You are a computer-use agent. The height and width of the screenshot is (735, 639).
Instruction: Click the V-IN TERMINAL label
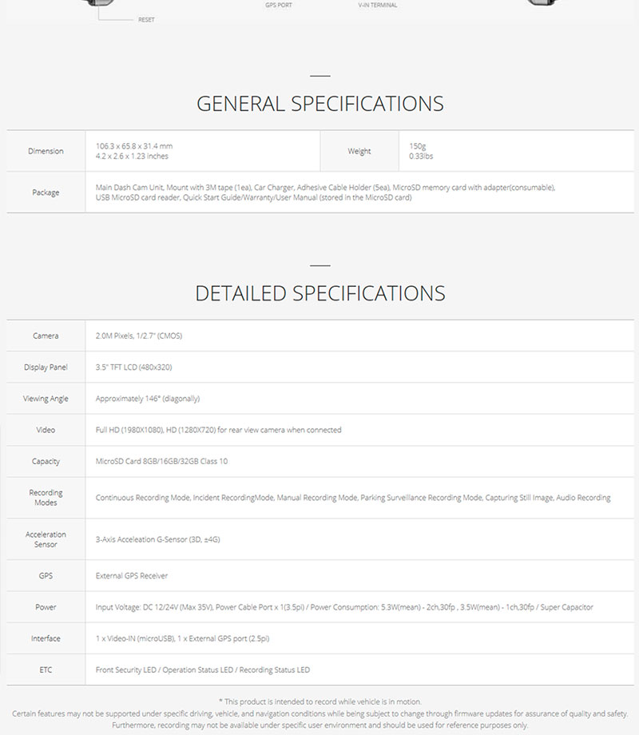pos(378,5)
